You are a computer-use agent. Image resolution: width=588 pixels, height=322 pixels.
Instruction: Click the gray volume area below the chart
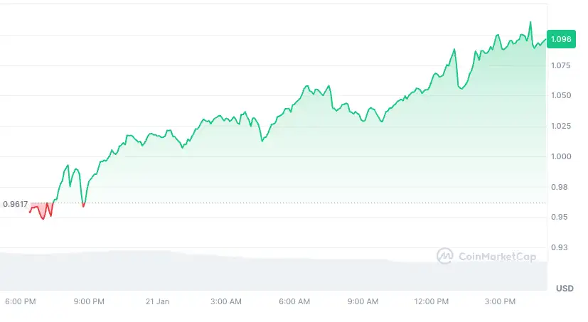point(273,272)
